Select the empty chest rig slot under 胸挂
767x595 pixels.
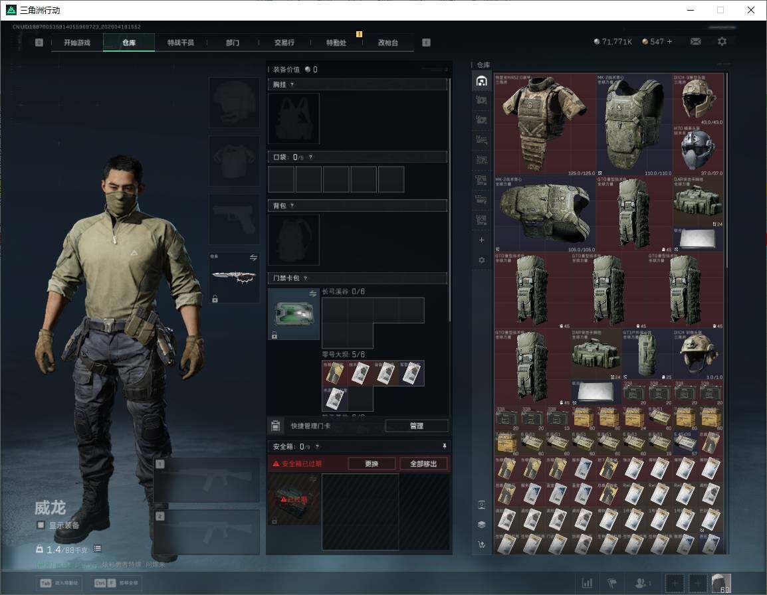[294, 118]
